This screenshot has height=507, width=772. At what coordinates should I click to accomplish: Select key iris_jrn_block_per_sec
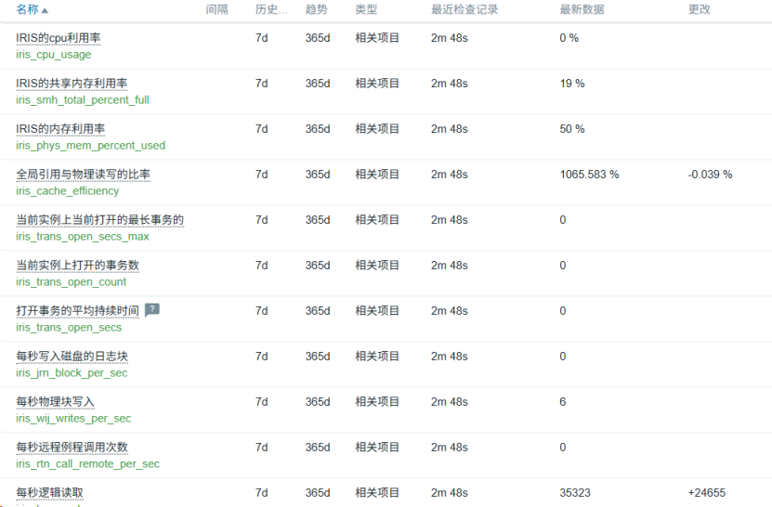point(72,372)
